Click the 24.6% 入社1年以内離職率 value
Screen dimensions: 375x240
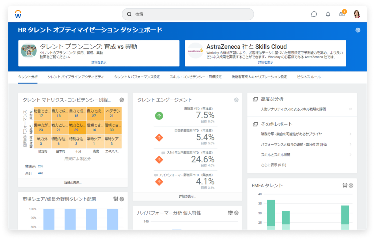point(203,159)
